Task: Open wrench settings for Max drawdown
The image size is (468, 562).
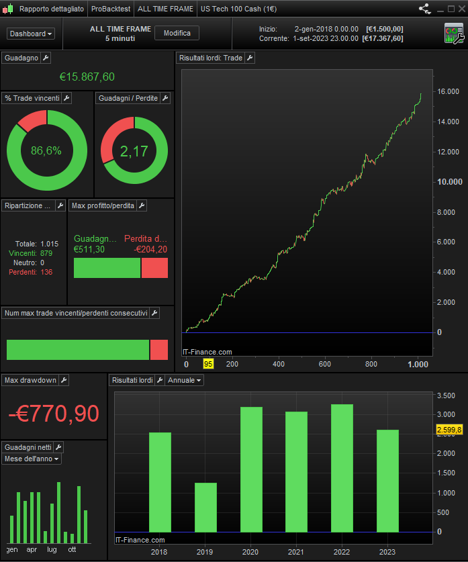Action: pyautogui.click(x=64, y=380)
